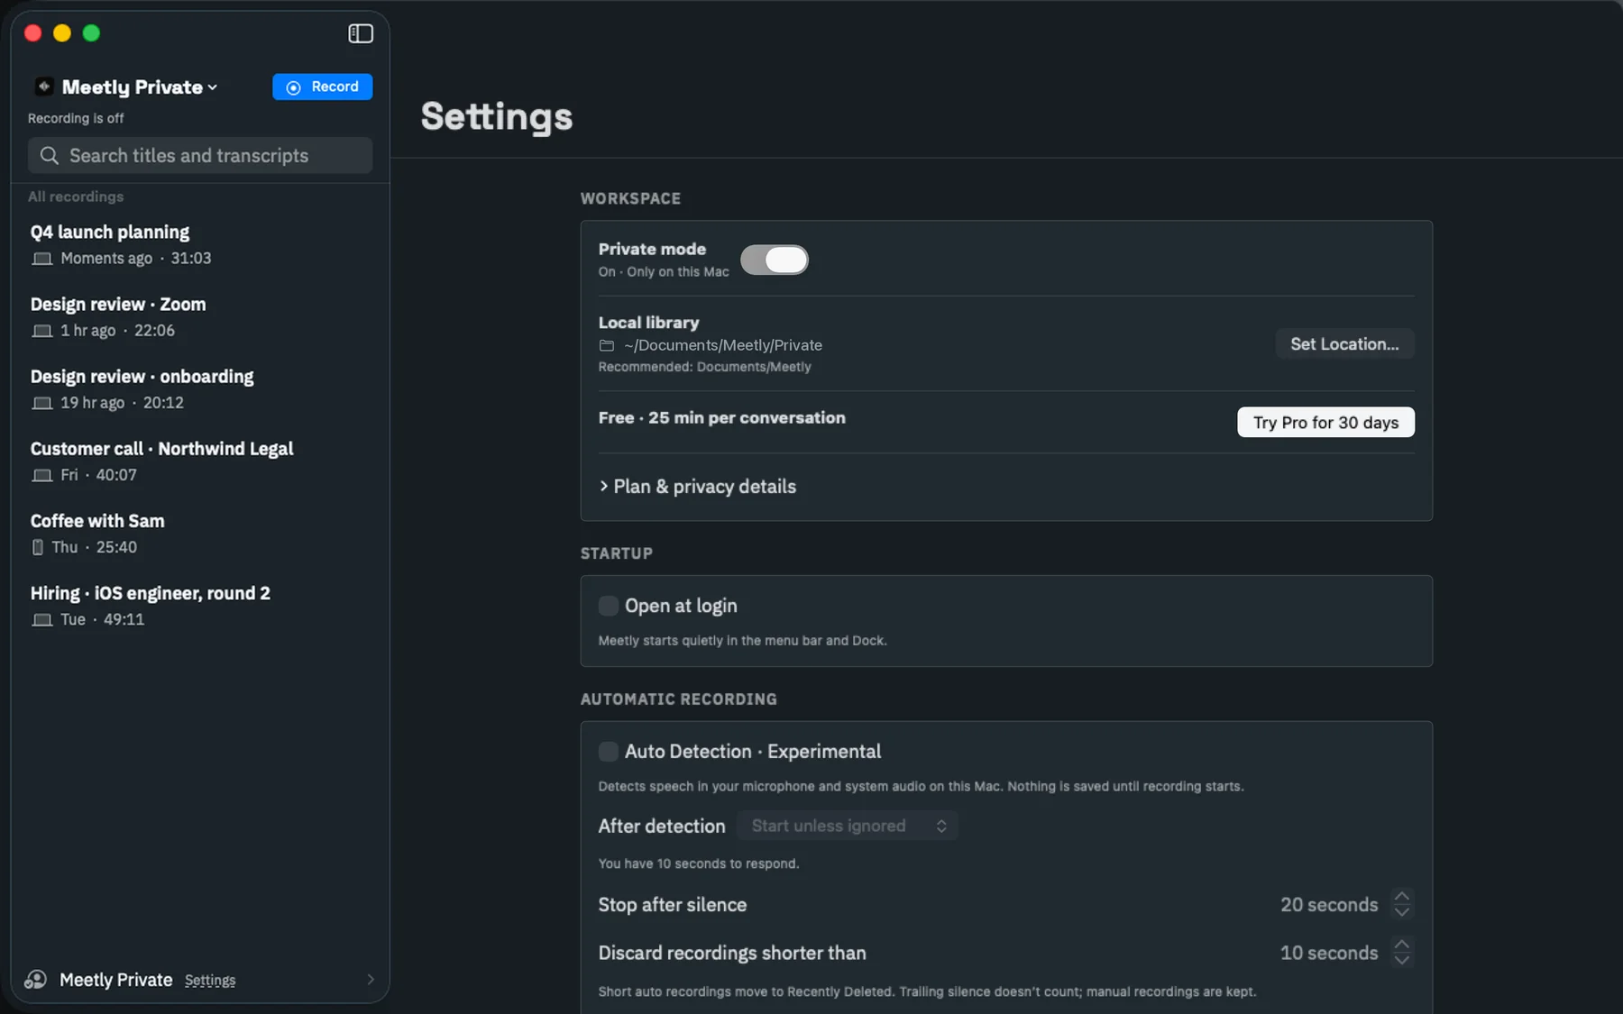Viewport: 1623px width, 1014px height.
Task: Click Set Location… button
Action: (x=1344, y=344)
